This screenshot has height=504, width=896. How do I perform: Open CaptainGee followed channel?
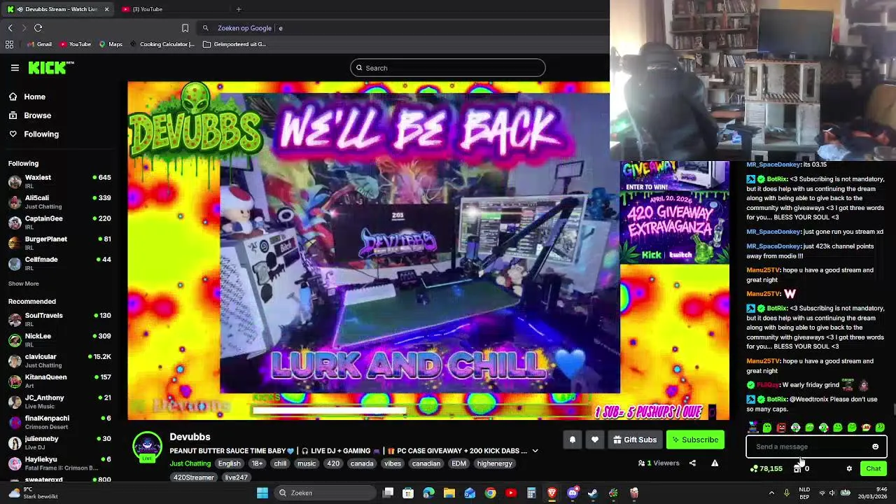[59, 222]
